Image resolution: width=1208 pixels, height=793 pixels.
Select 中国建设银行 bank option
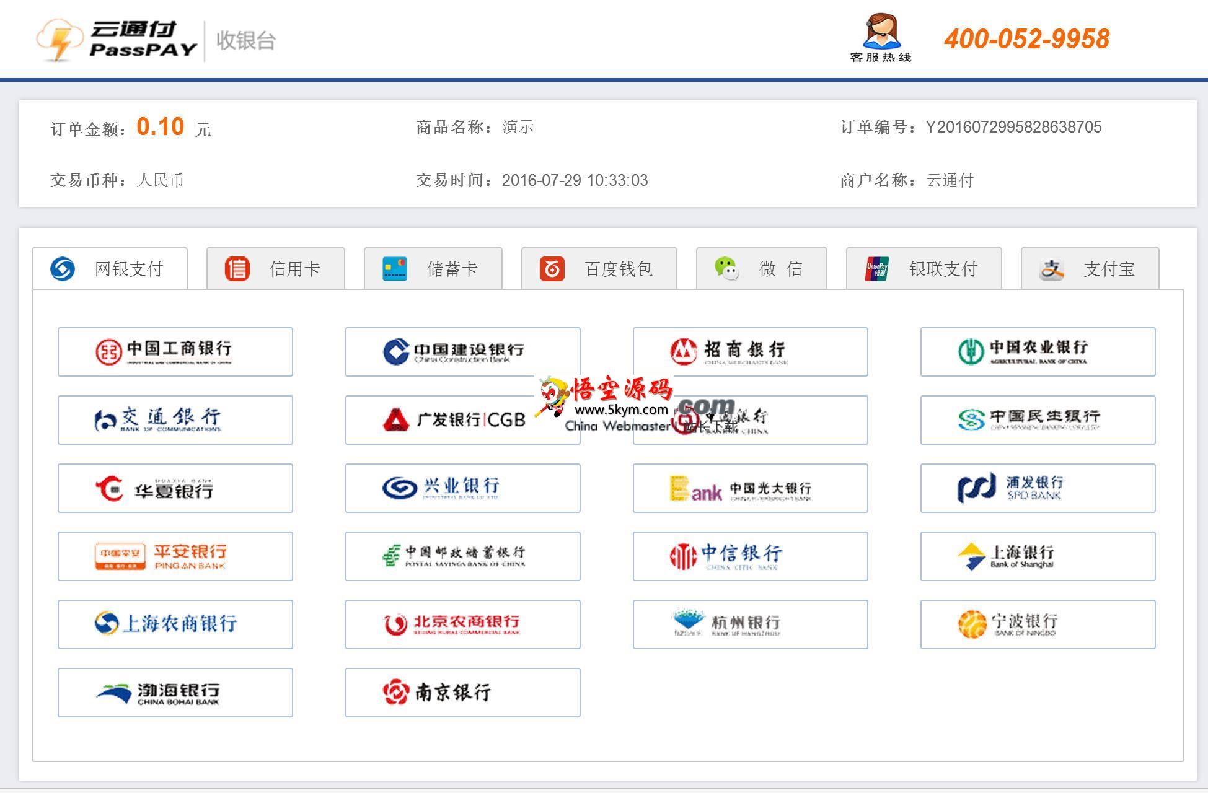coord(463,352)
